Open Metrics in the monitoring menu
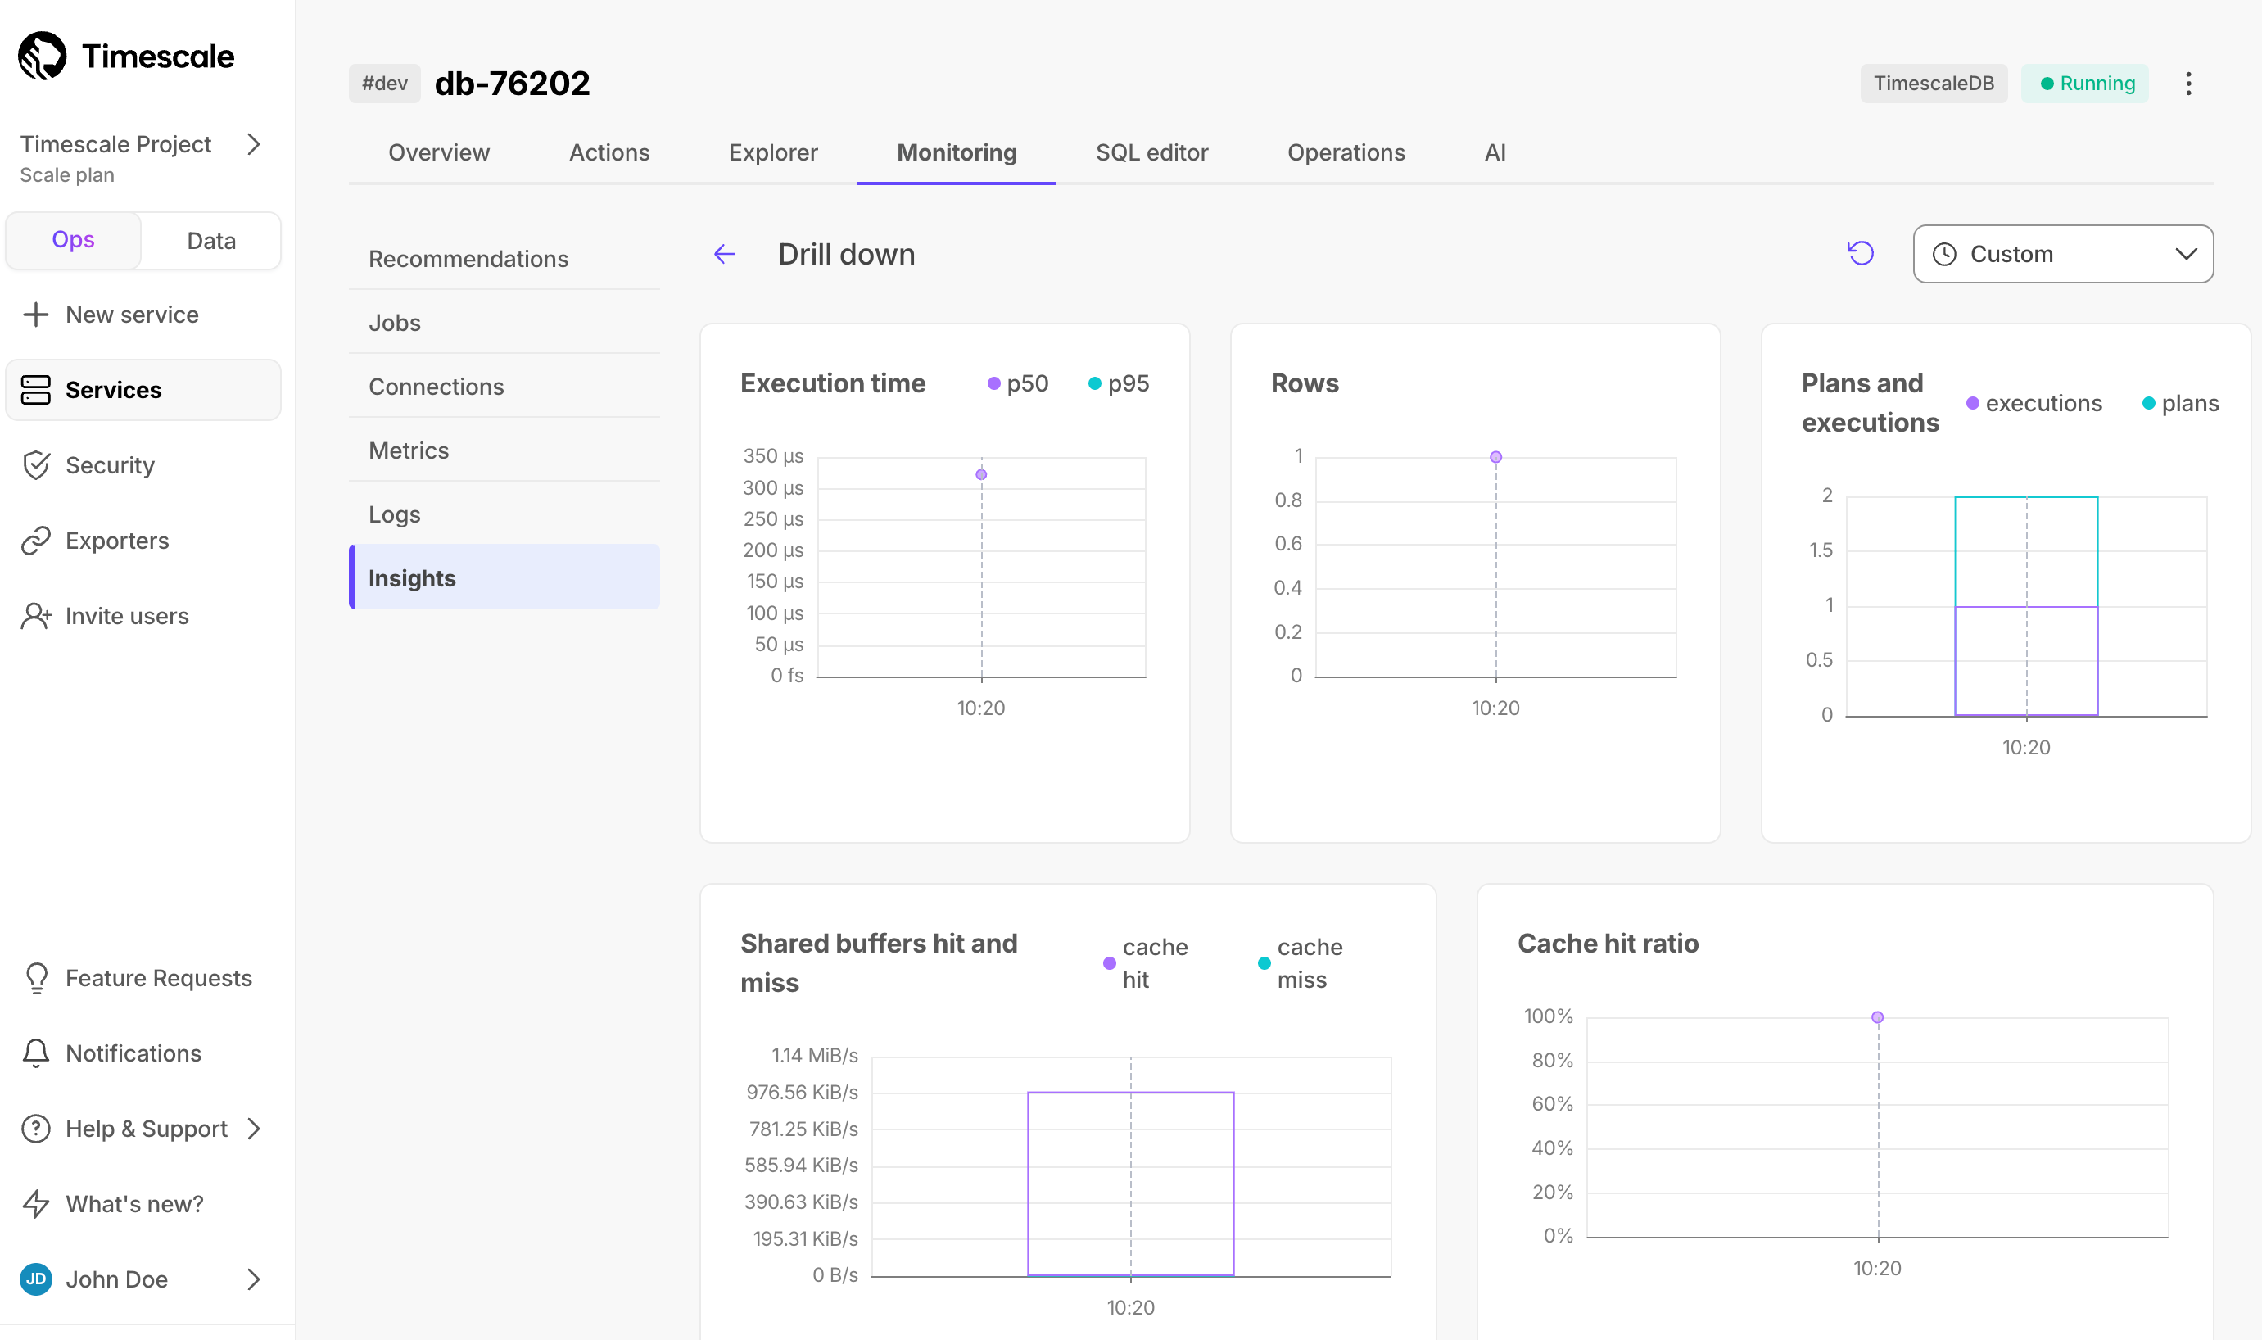 tap(504, 450)
